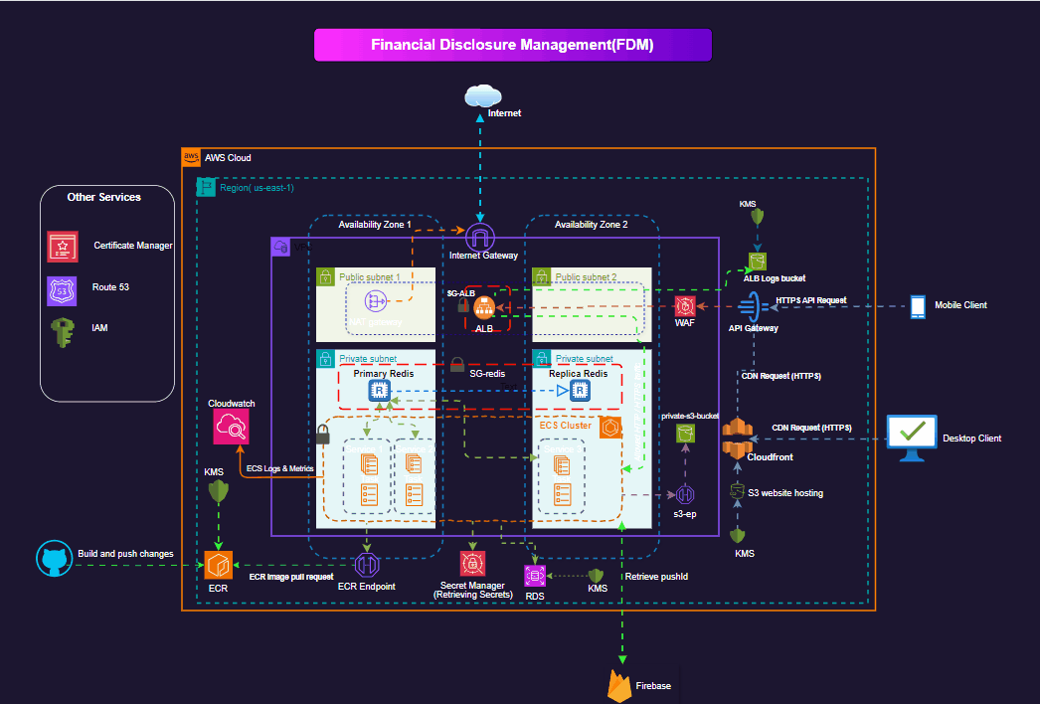Click the Availability Zone 1 label
The width and height of the screenshot is (1040, 704).
[x=375, y=225]
